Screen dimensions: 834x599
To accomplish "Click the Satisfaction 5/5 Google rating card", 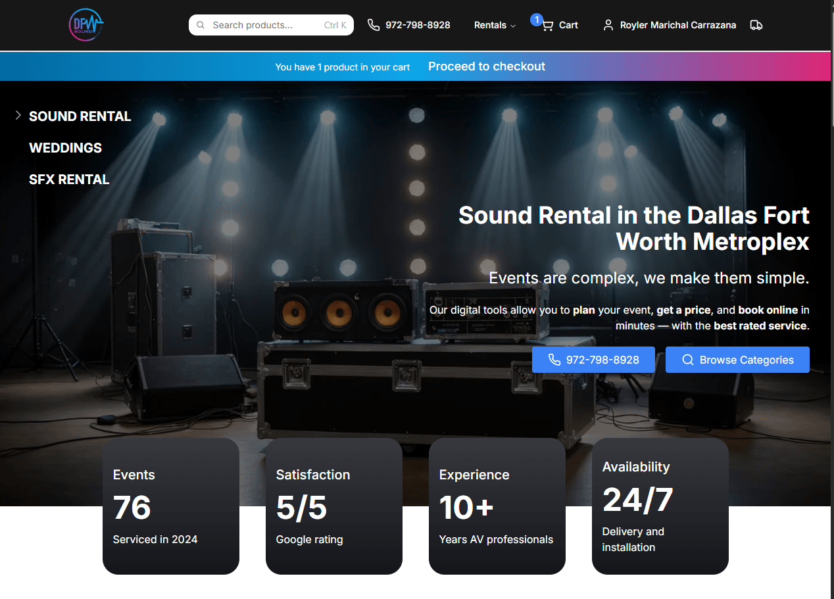I will [x=334, y=506].
